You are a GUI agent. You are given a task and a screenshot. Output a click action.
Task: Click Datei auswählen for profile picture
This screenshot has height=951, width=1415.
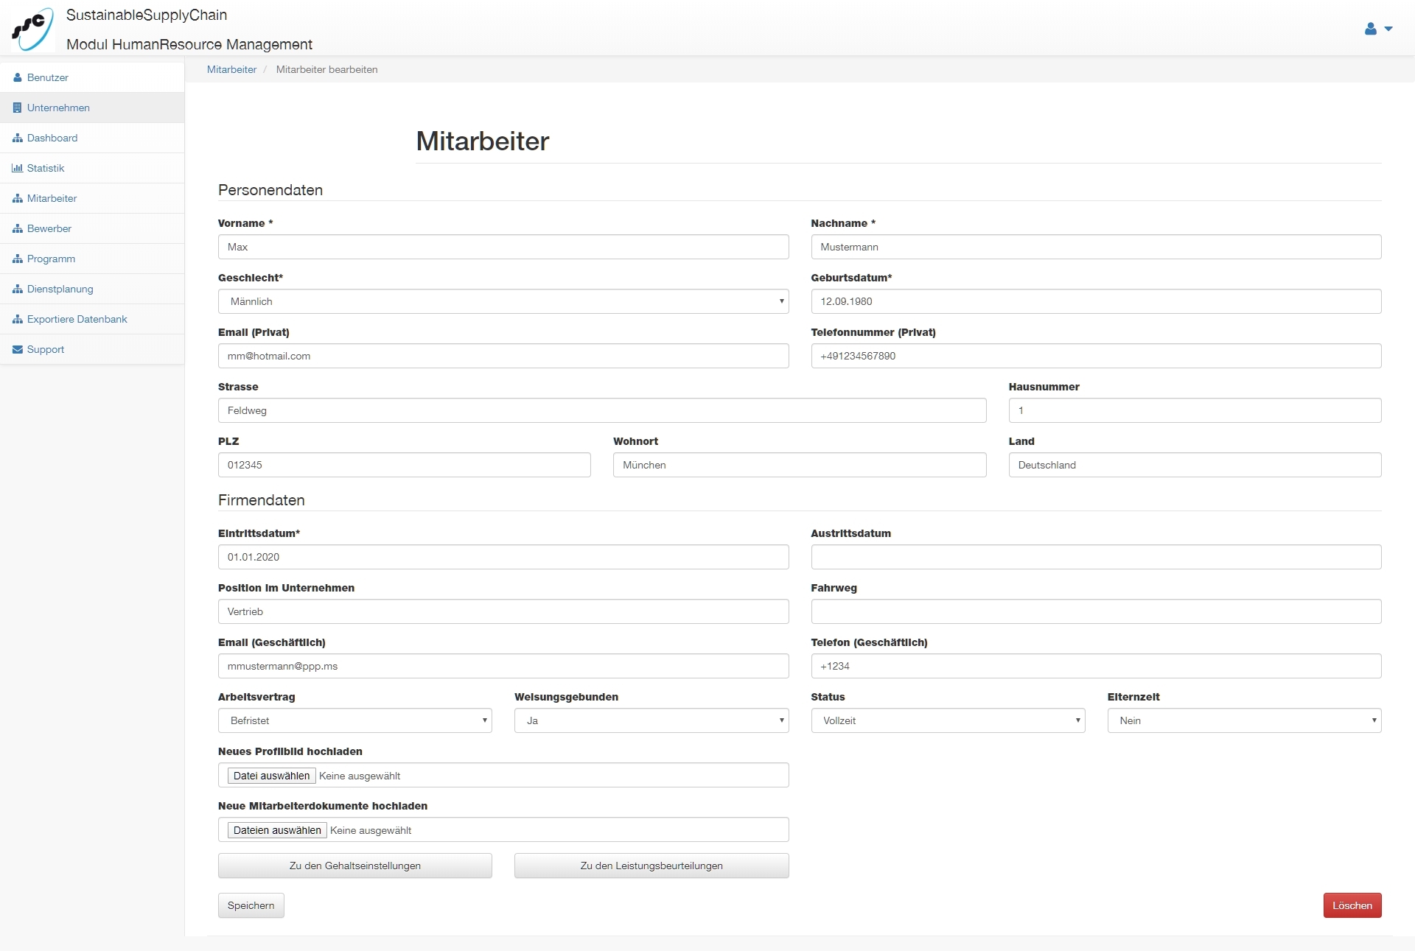click(271, 776)
